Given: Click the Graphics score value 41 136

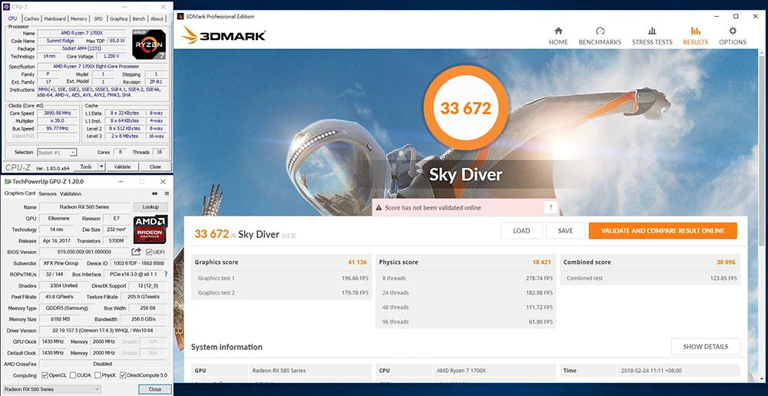Looking at the screenshot, I should click(358, 262).
